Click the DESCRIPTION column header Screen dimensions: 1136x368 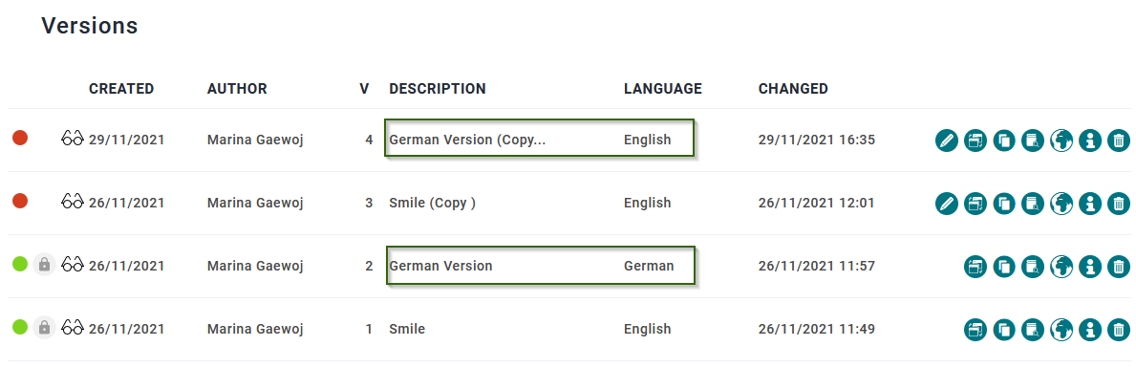click(x=438, y=88)
